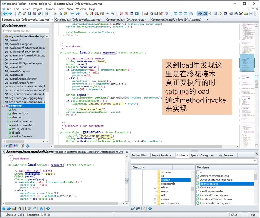
Task: Toggle A-Z sort in symbol panel
Action: pos(5,146)
